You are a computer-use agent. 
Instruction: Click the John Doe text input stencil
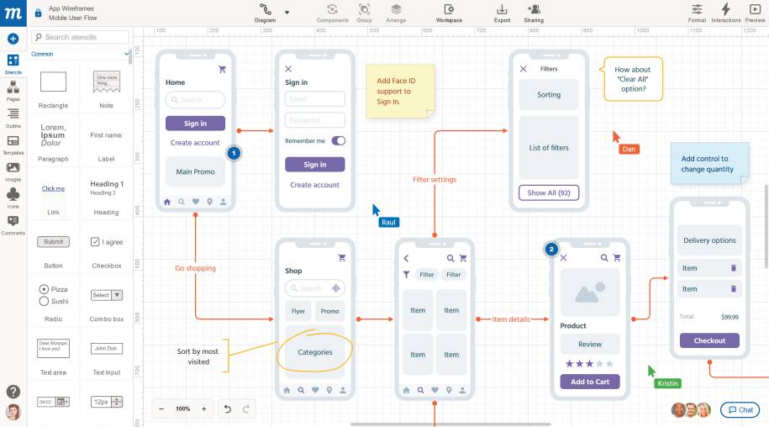click(x=107, y=349)
